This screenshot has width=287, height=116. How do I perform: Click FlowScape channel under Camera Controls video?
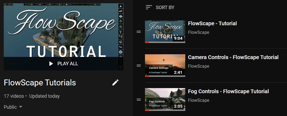click(199, 66)
